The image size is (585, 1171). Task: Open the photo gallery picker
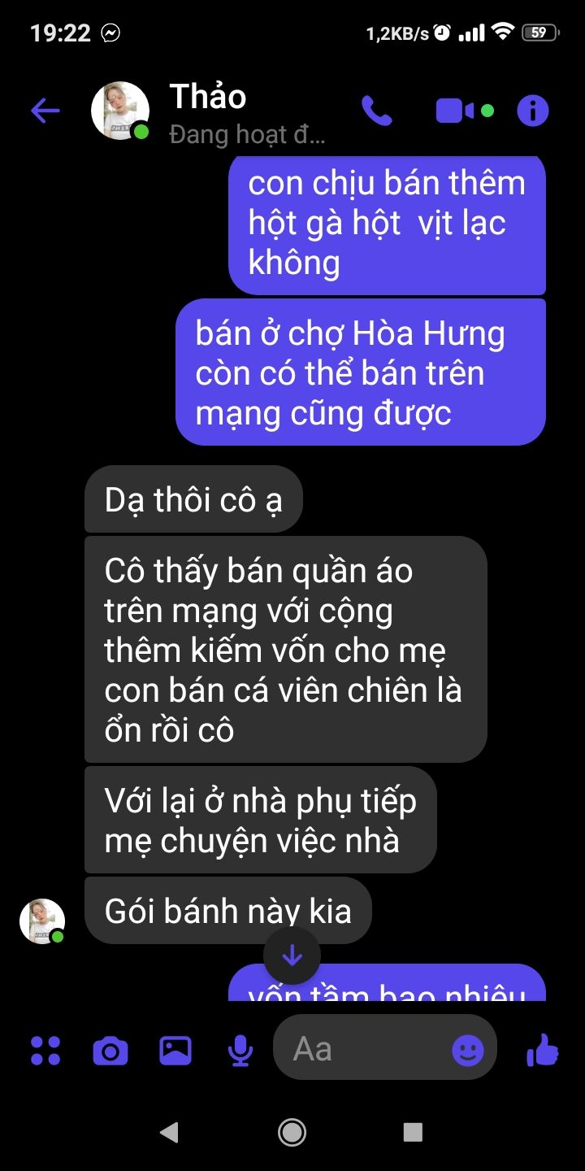(175, 1050)
